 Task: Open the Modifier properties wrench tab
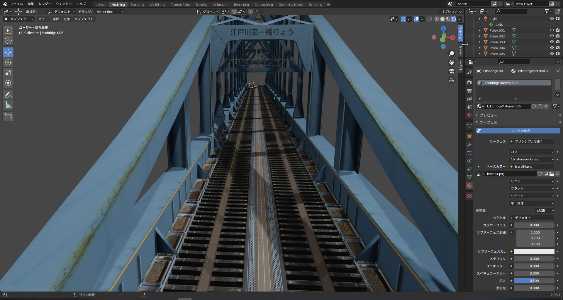coord(469,145)
